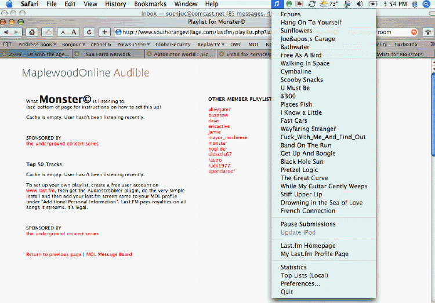Click the menu bar clock
Viewport: 435px width, 303px height.
395,4
